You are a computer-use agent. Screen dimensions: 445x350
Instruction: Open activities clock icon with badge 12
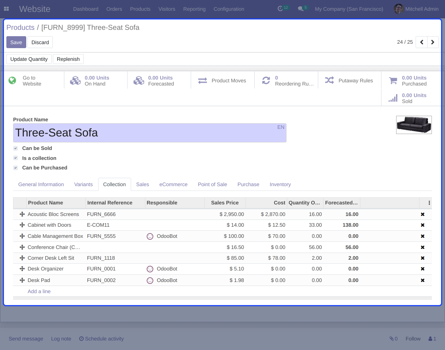[283, 8]
